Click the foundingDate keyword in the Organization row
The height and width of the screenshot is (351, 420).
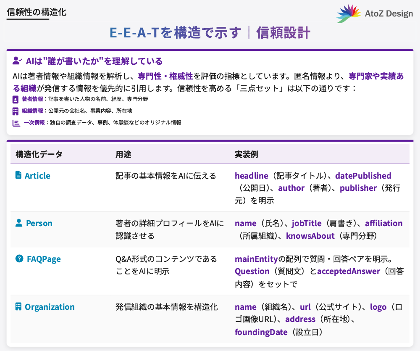point(262,332)
